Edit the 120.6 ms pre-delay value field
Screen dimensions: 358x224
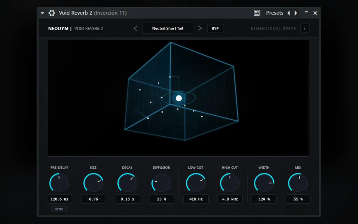click(59, 199)
